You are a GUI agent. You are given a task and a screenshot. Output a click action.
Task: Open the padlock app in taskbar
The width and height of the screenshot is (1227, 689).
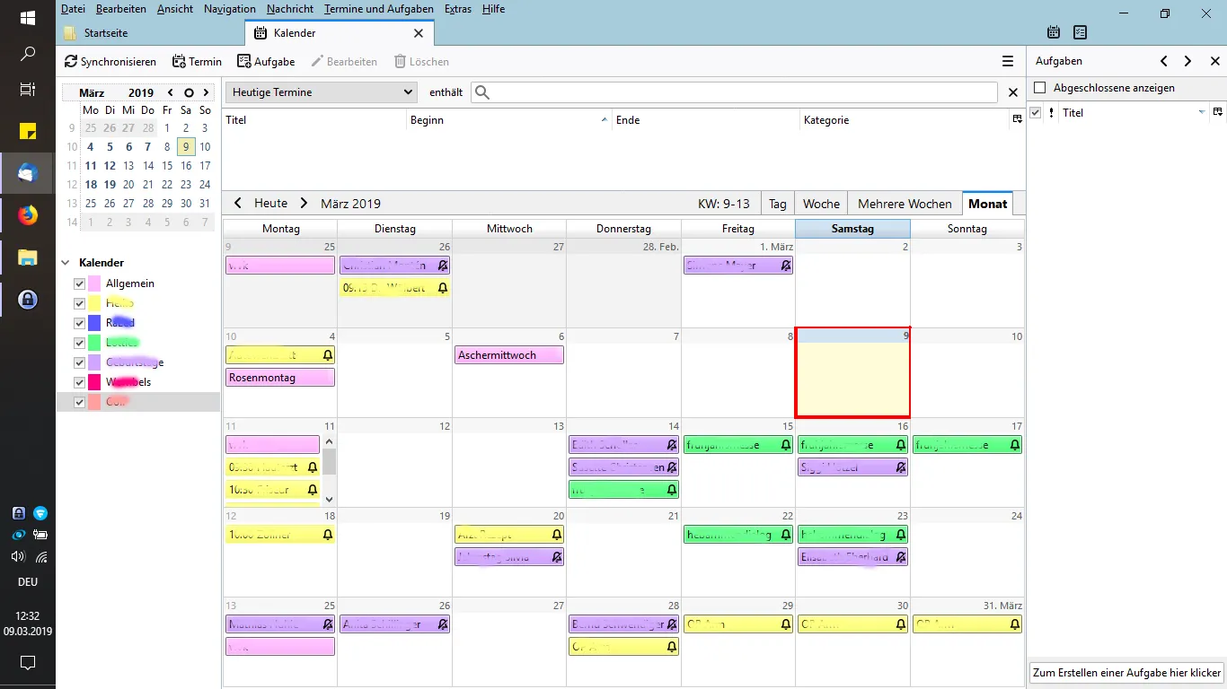coord(28,300)
